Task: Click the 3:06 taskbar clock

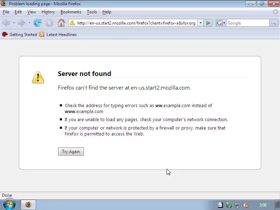Action: click(x=263, y=205)
